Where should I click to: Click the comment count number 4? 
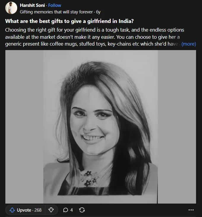coord(71,210)
